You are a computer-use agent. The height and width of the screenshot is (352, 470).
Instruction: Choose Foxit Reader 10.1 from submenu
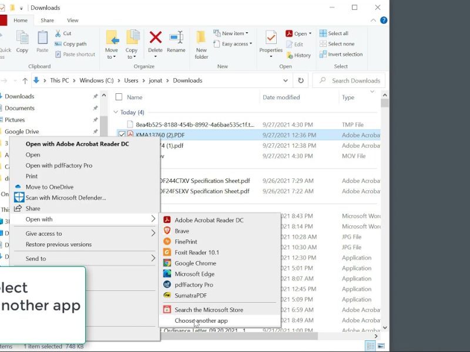tap(220, 252)
